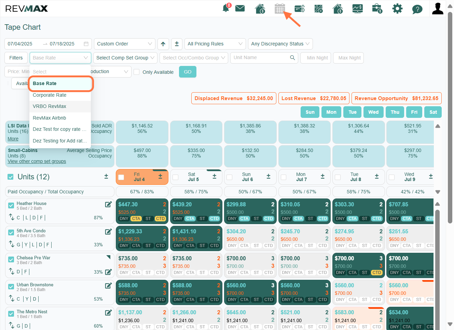Toggle Mon Jul 7 column checkbox

click(x=284, y=177)
